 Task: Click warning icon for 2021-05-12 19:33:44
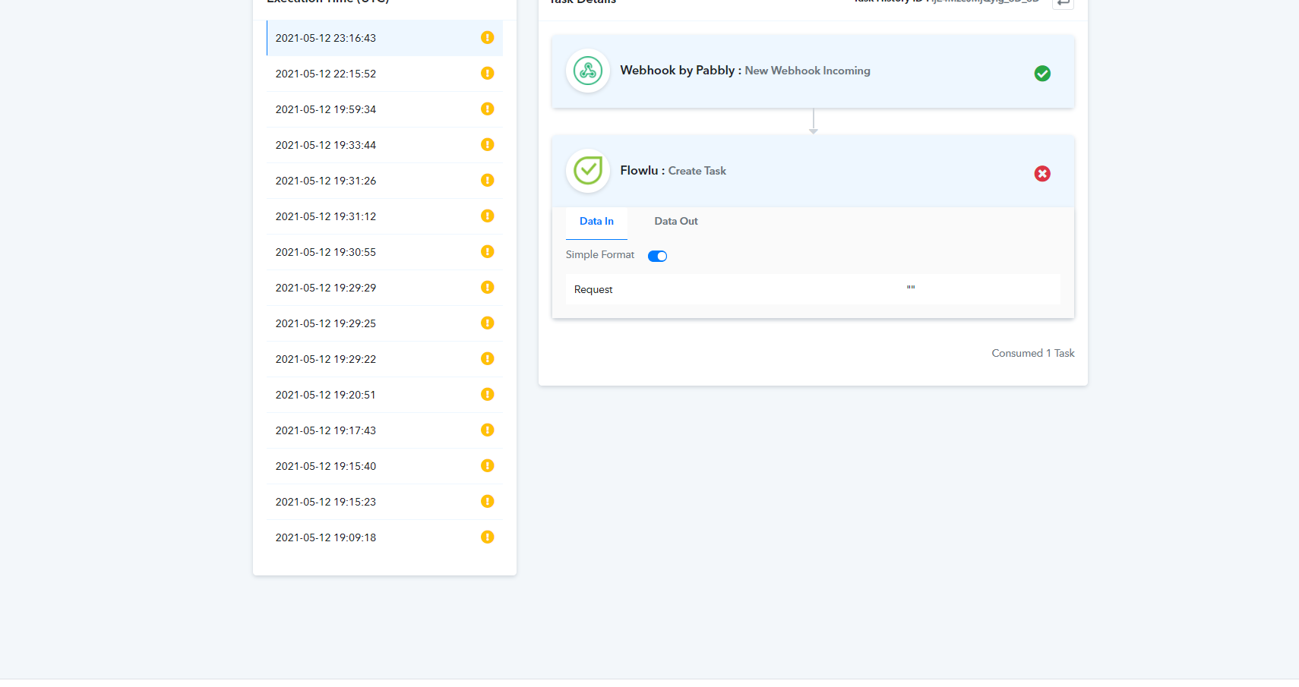[x=488, y=144]
